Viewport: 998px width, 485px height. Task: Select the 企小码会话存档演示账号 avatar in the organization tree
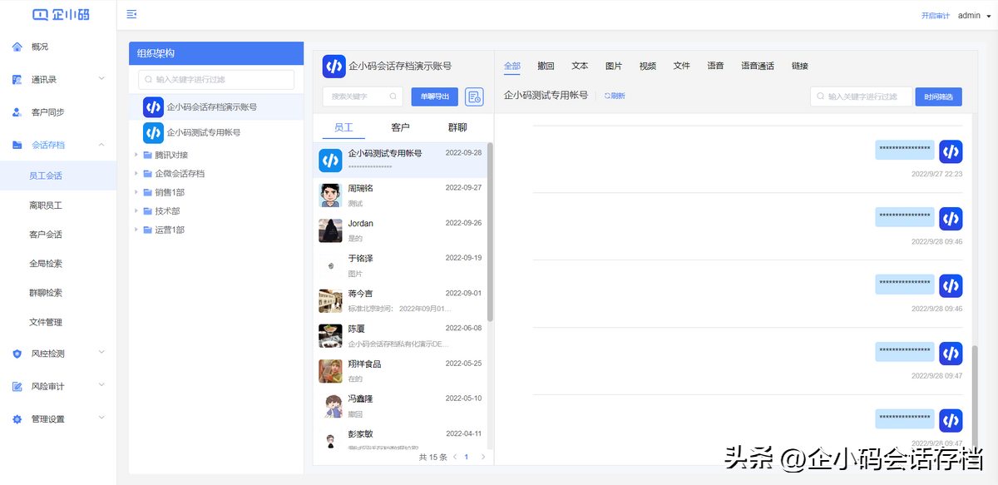pyautogui.click(x=153, y=107)
